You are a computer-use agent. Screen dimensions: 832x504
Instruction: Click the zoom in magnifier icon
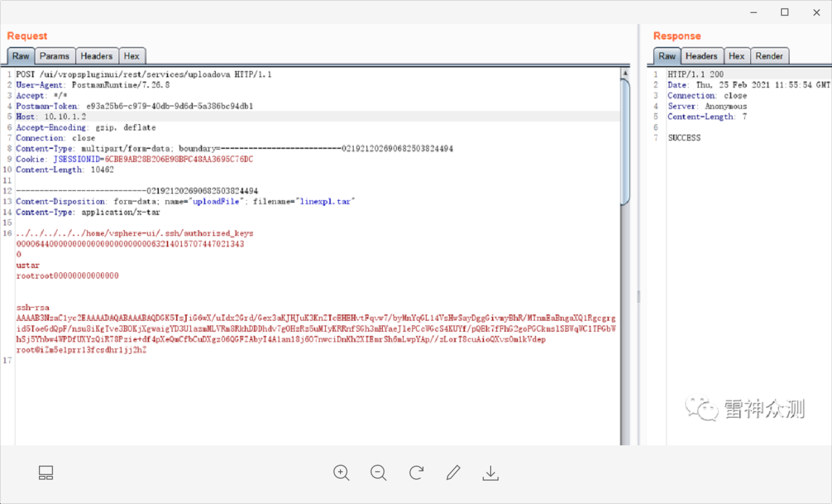coord(341,473)
